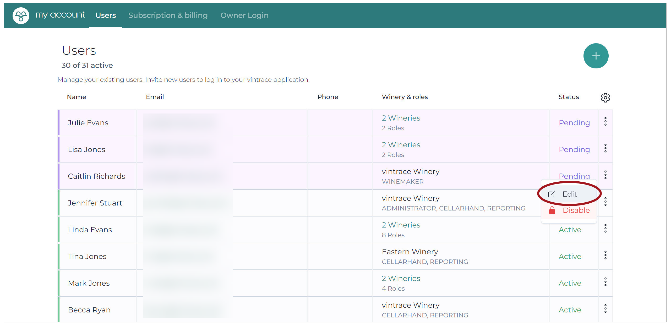Click the vintrace my account logo

click(21, 15)
